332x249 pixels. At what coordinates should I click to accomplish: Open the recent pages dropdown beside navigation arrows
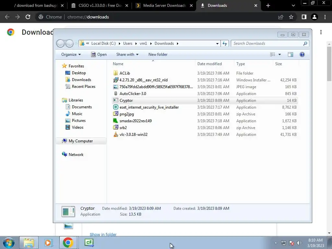pos(76,44)
